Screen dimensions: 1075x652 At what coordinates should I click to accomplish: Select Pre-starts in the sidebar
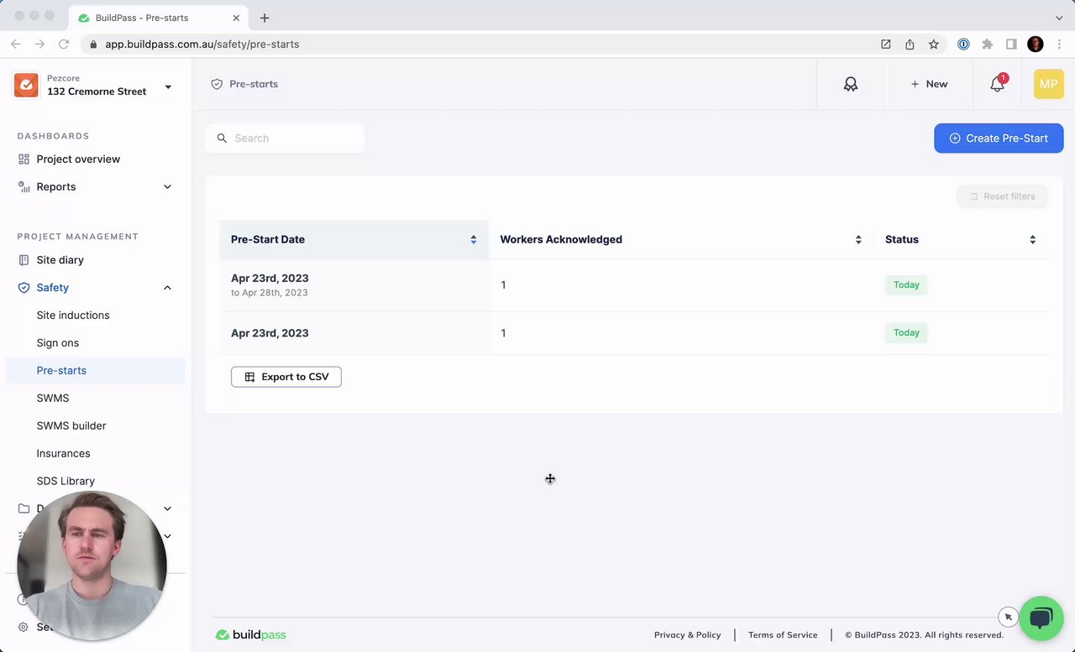95,371
